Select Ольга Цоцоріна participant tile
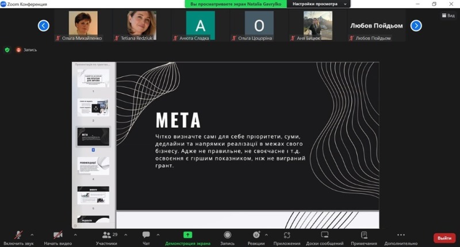 (x=259, y=25)
